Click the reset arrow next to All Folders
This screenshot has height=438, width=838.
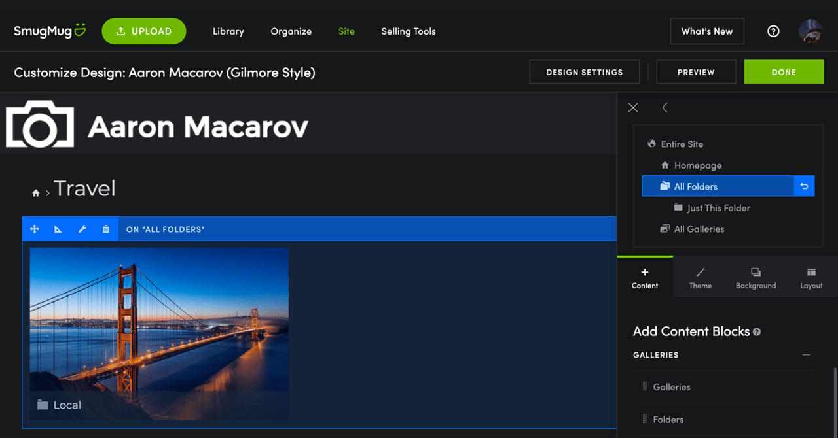804,186
